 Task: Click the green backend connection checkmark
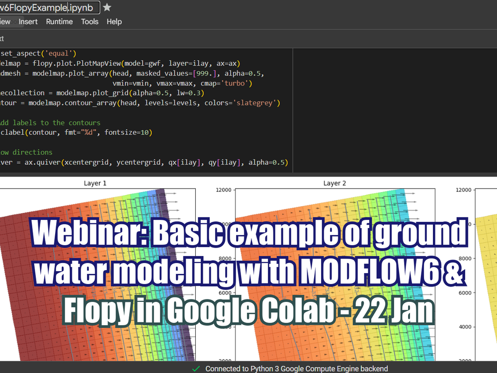click(196, 369)
